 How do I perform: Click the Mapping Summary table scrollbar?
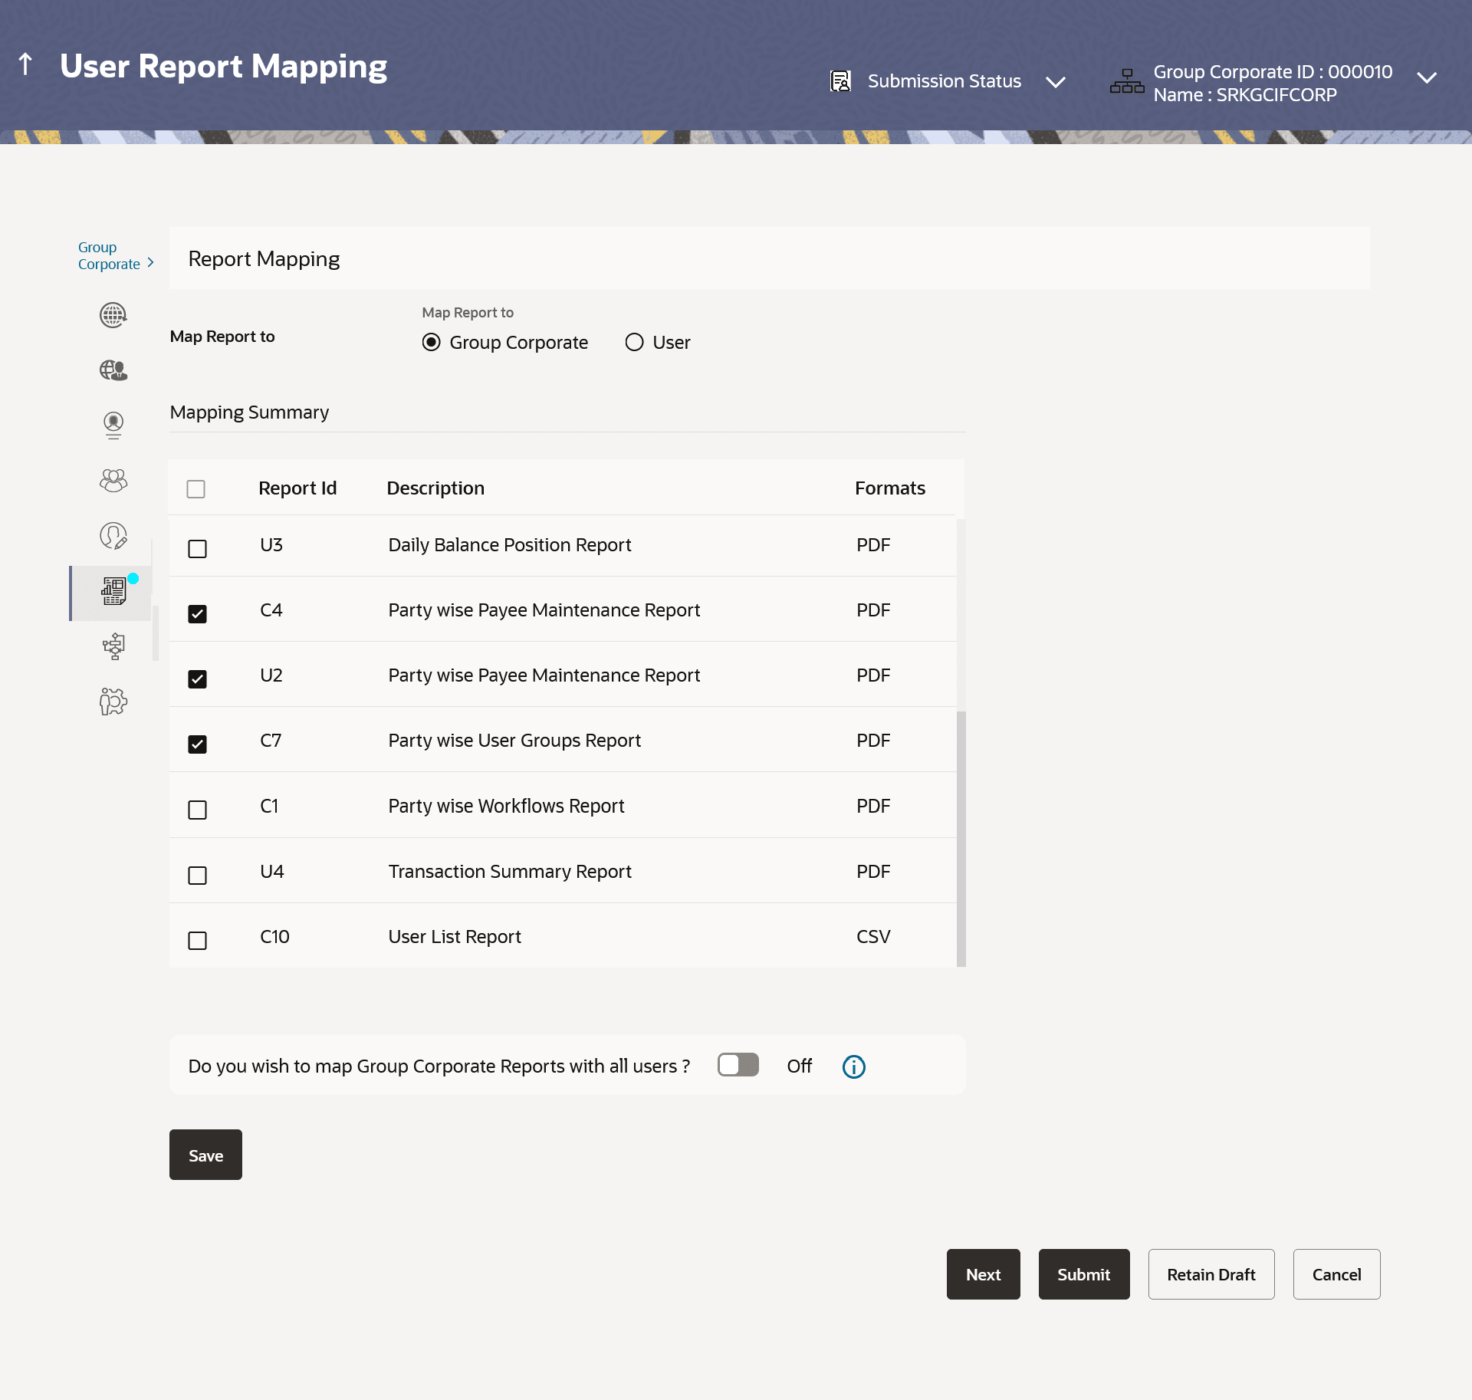tap(961, 837)
